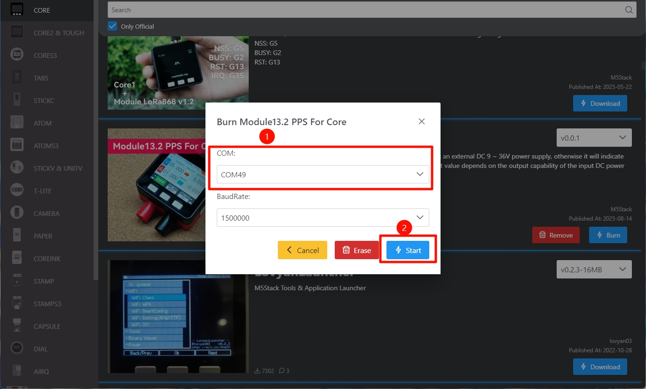Open the v0.0.1 version dropdown
Image resolution: width=646 pixels, height=389 pixels.
594,138
